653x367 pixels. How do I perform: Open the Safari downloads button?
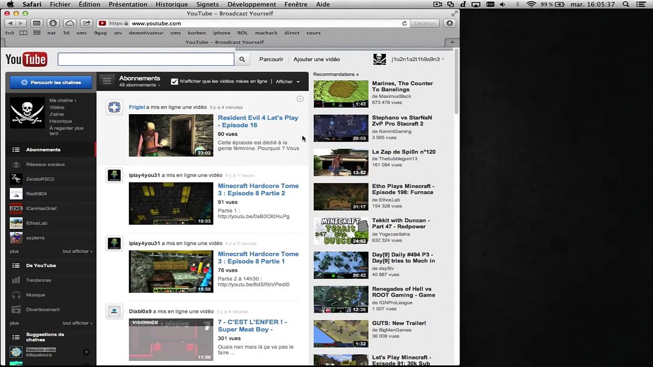tap(449, 23)
